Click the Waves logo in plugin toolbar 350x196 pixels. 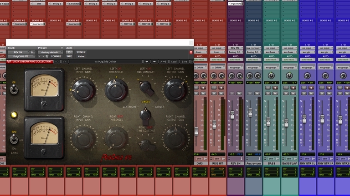[9, 62]
